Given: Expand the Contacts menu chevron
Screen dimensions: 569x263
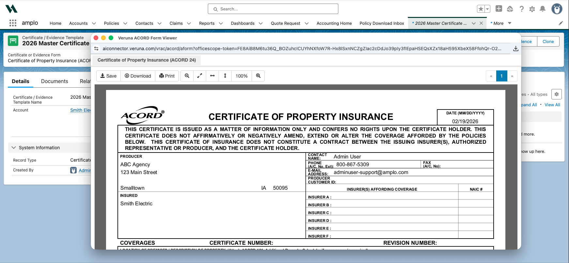Looking at the screenshot, I should (x=160, y=23).
